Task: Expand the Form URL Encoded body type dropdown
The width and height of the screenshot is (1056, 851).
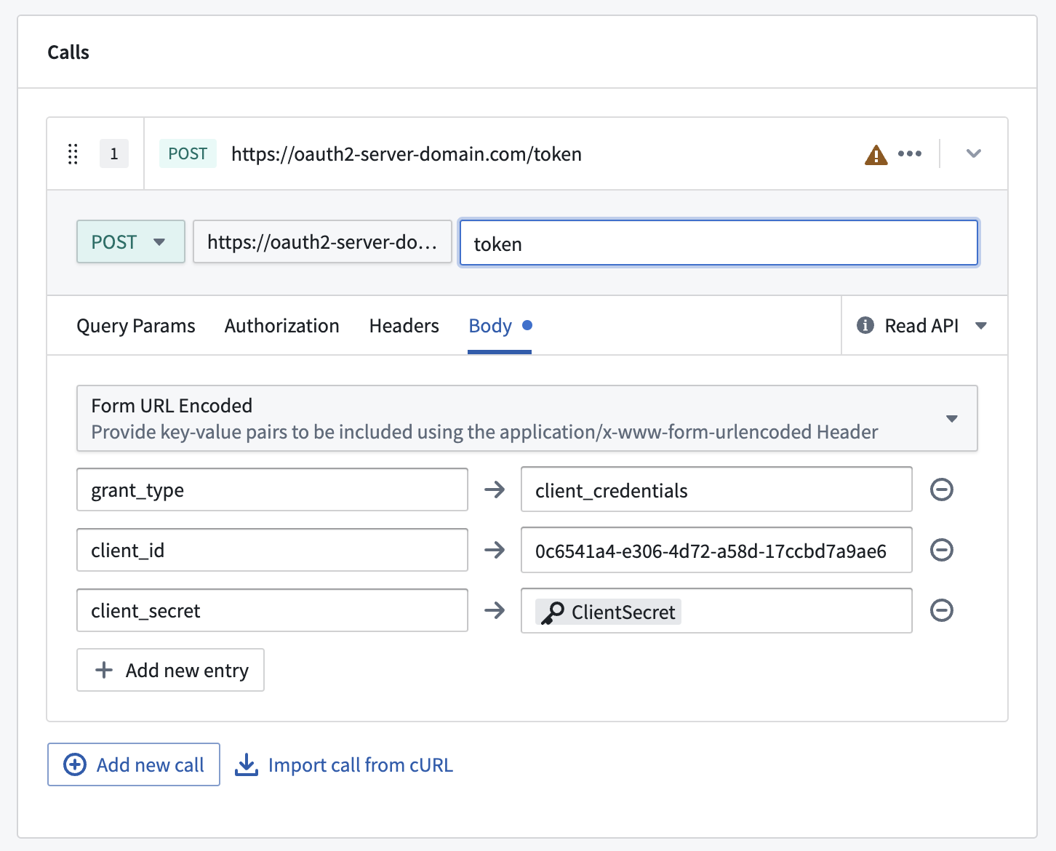Action: coord(527,418)
